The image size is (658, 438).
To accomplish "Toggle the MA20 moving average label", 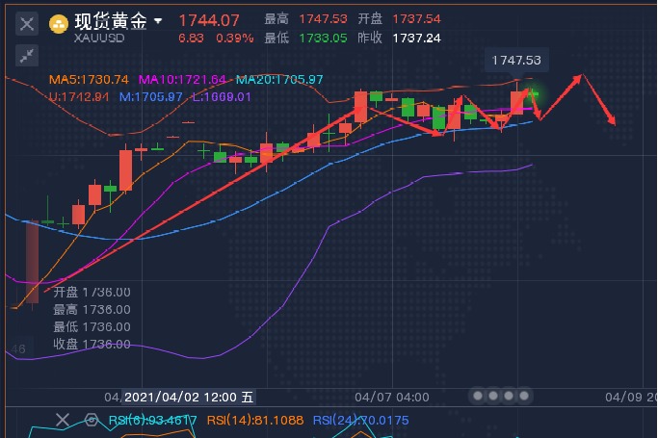I will 278,80.
